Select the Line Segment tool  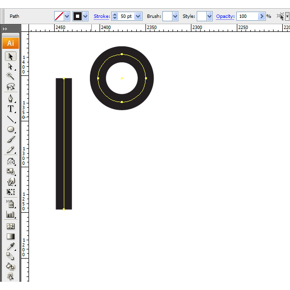coord(11,119)
